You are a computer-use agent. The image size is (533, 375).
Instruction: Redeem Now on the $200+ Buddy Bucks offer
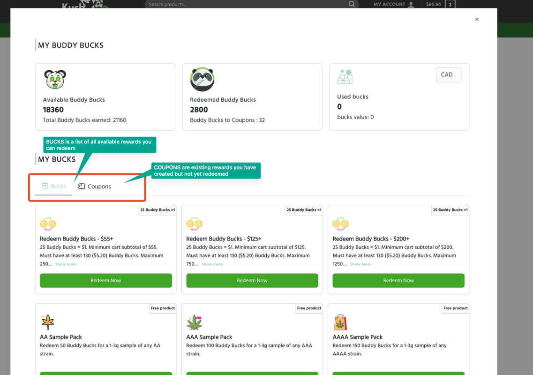[x=398, y=280]
